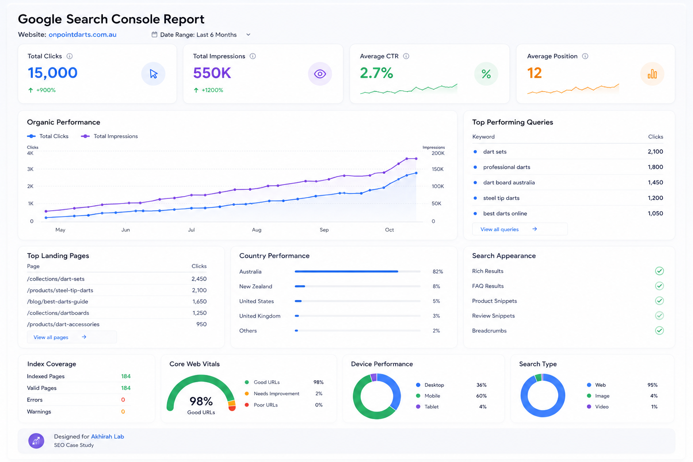Screen dimensions: 693x462
Task: Click the New Zealand progress bar
Action: click(x=357, y=286)
